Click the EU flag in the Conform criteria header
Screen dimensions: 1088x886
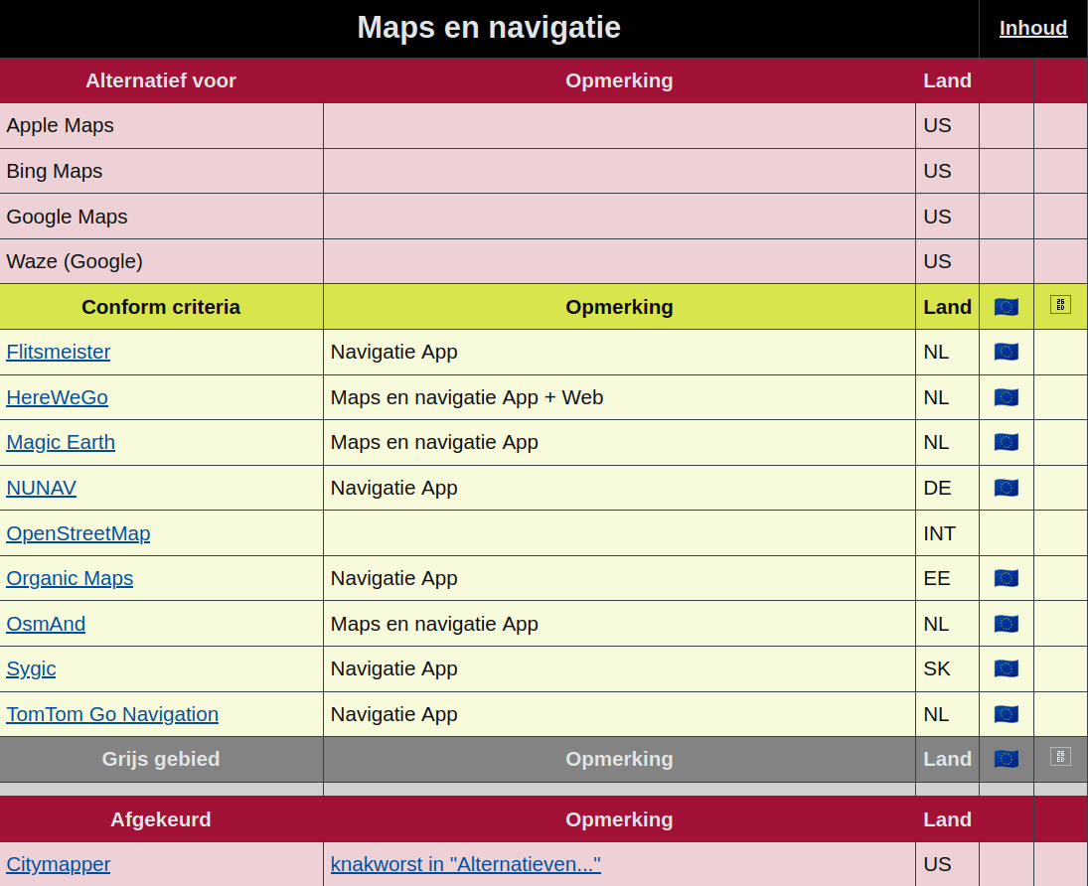tap(1007, 307)
